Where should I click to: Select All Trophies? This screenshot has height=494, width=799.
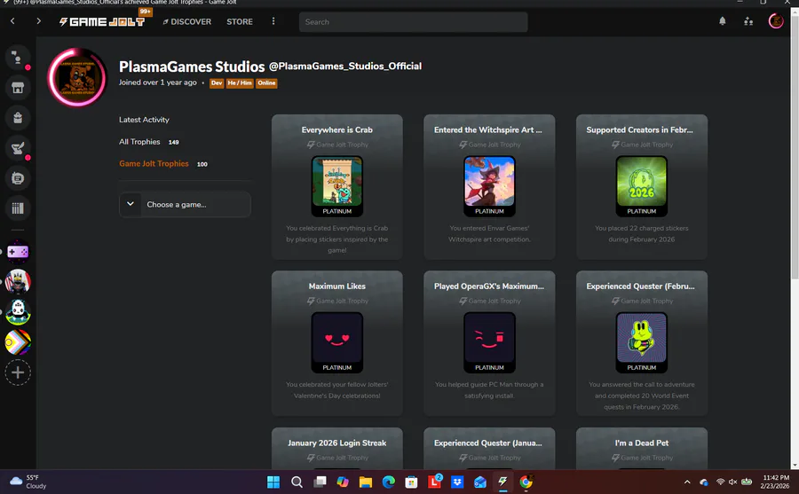click(139, 142)
